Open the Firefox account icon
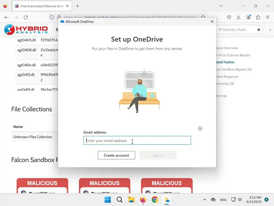Image resolution: width=274 pixels, height=206 pixels. pyautogui.click(x=249, y=17)
